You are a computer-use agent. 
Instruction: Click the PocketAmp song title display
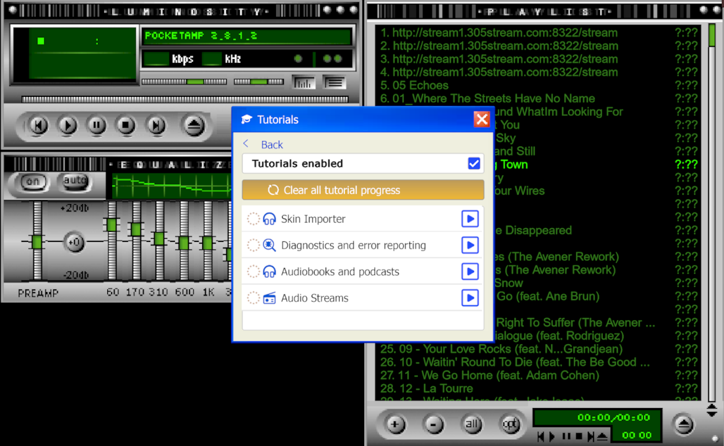pos(246,36)
